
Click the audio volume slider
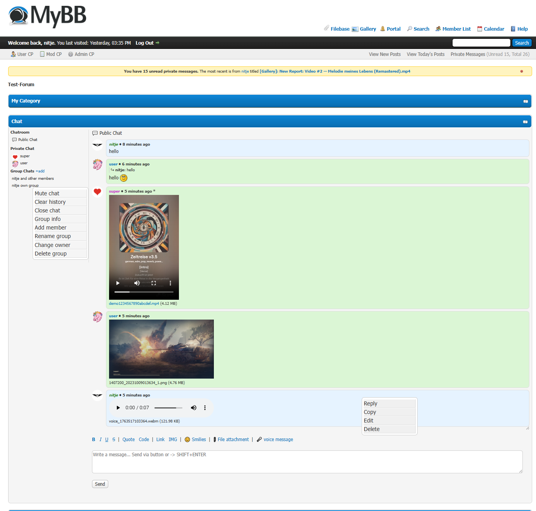click(x=168, y=408)
